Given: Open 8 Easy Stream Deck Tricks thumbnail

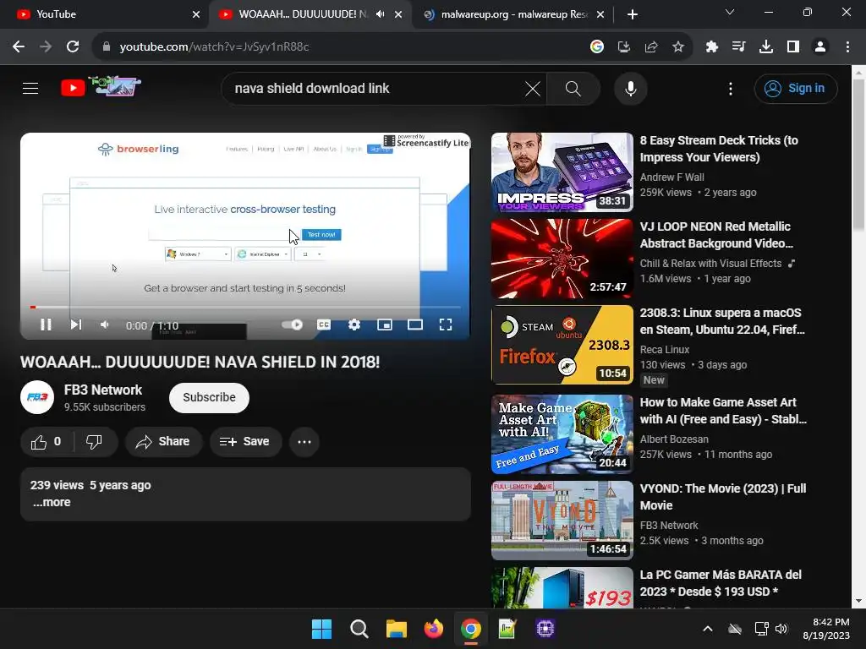Looking at the screenshot, I should pyautogui.click(x=562, y=172).
